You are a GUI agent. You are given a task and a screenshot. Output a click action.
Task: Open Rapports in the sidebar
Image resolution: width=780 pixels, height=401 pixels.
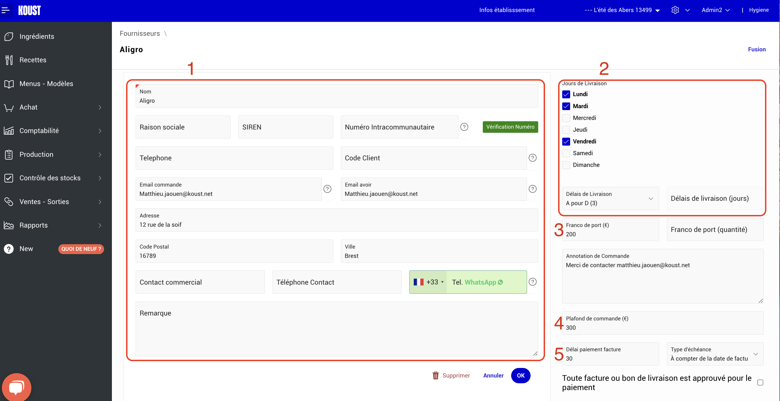[33, 225]
